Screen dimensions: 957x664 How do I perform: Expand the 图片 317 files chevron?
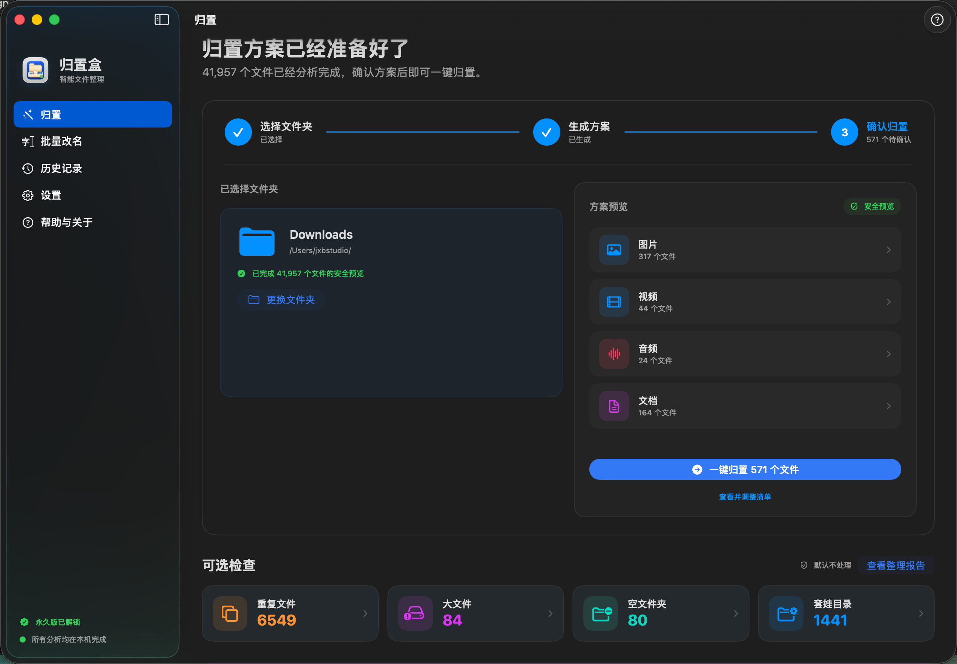[888, 250]
